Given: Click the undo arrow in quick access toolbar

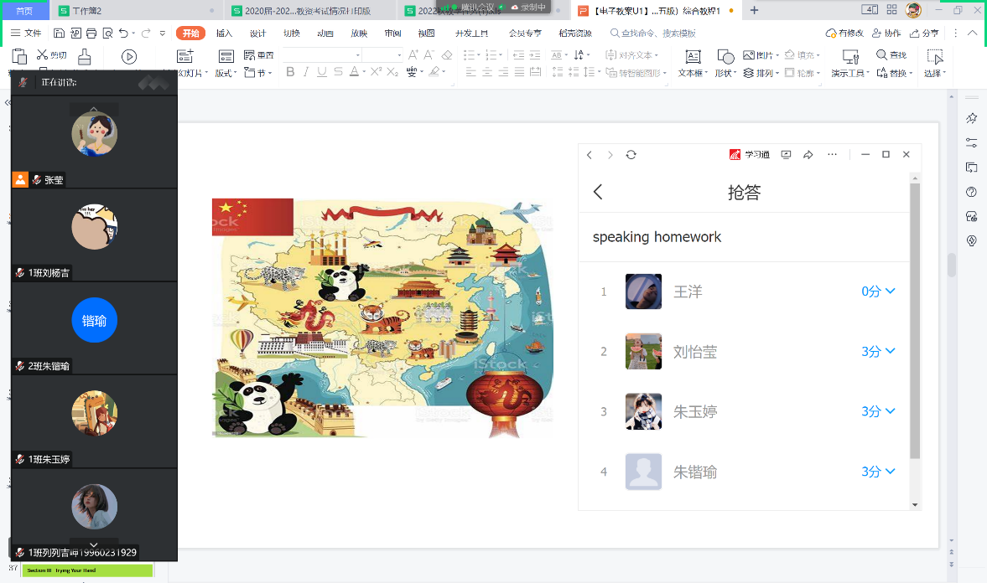Looking at the screenshot, I should (124, 34).
